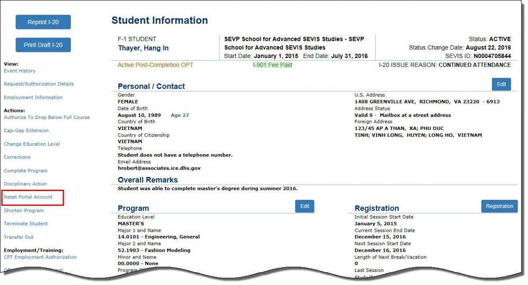Click the Student Information heading
The height and width of the screenshot is (285, 528).
159,21
